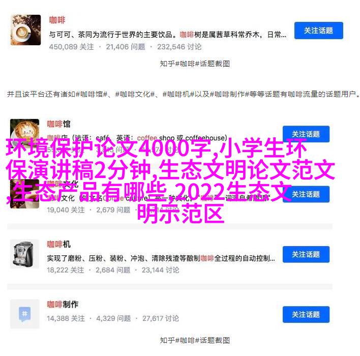View 21,406 问题 questions for 咖啡
The image size is (360, 356).
[x=126, y=47]
